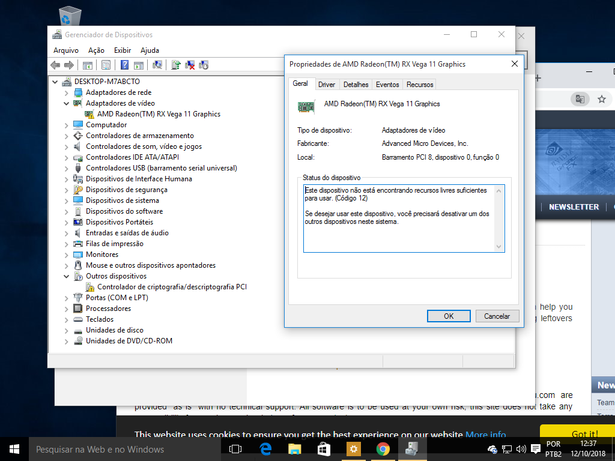Open Microsoft Edge from the taskbar

pyautogui.click(x=266, y=449)
